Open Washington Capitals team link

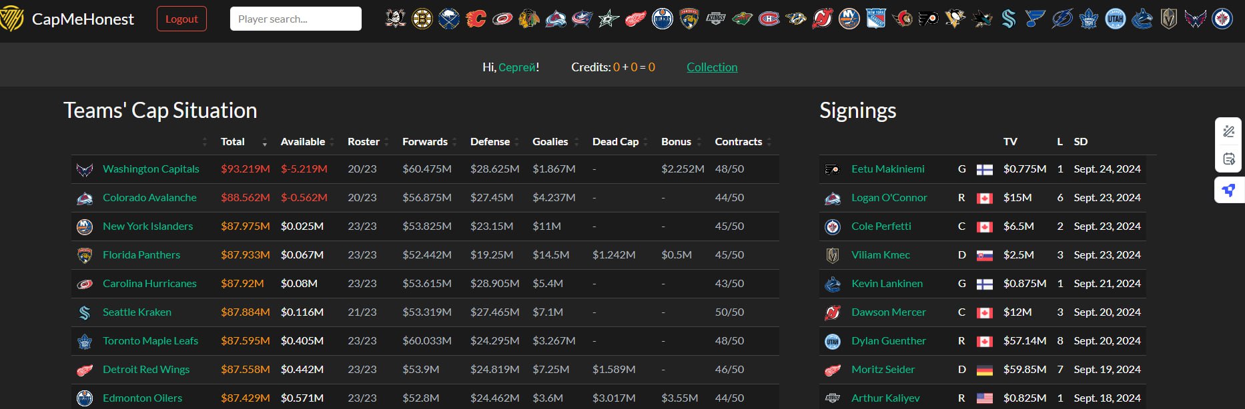(x=151, y=169)
